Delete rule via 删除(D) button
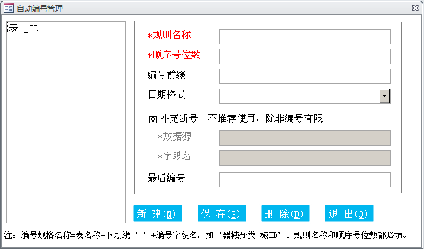Image resolution: width=424 pixels, height=249 pixels. [285, 214]
